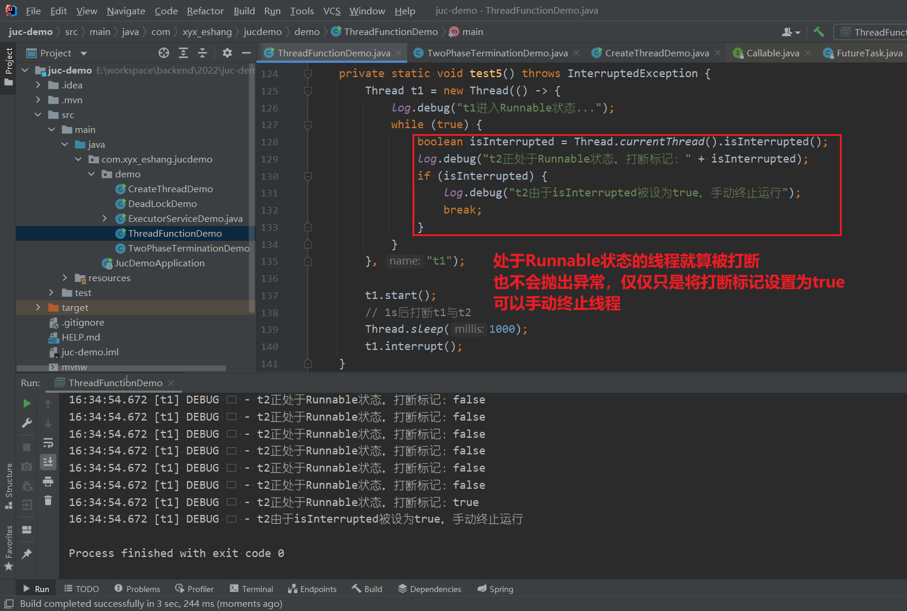Click the layout icon in Run panel

(27, 529)
